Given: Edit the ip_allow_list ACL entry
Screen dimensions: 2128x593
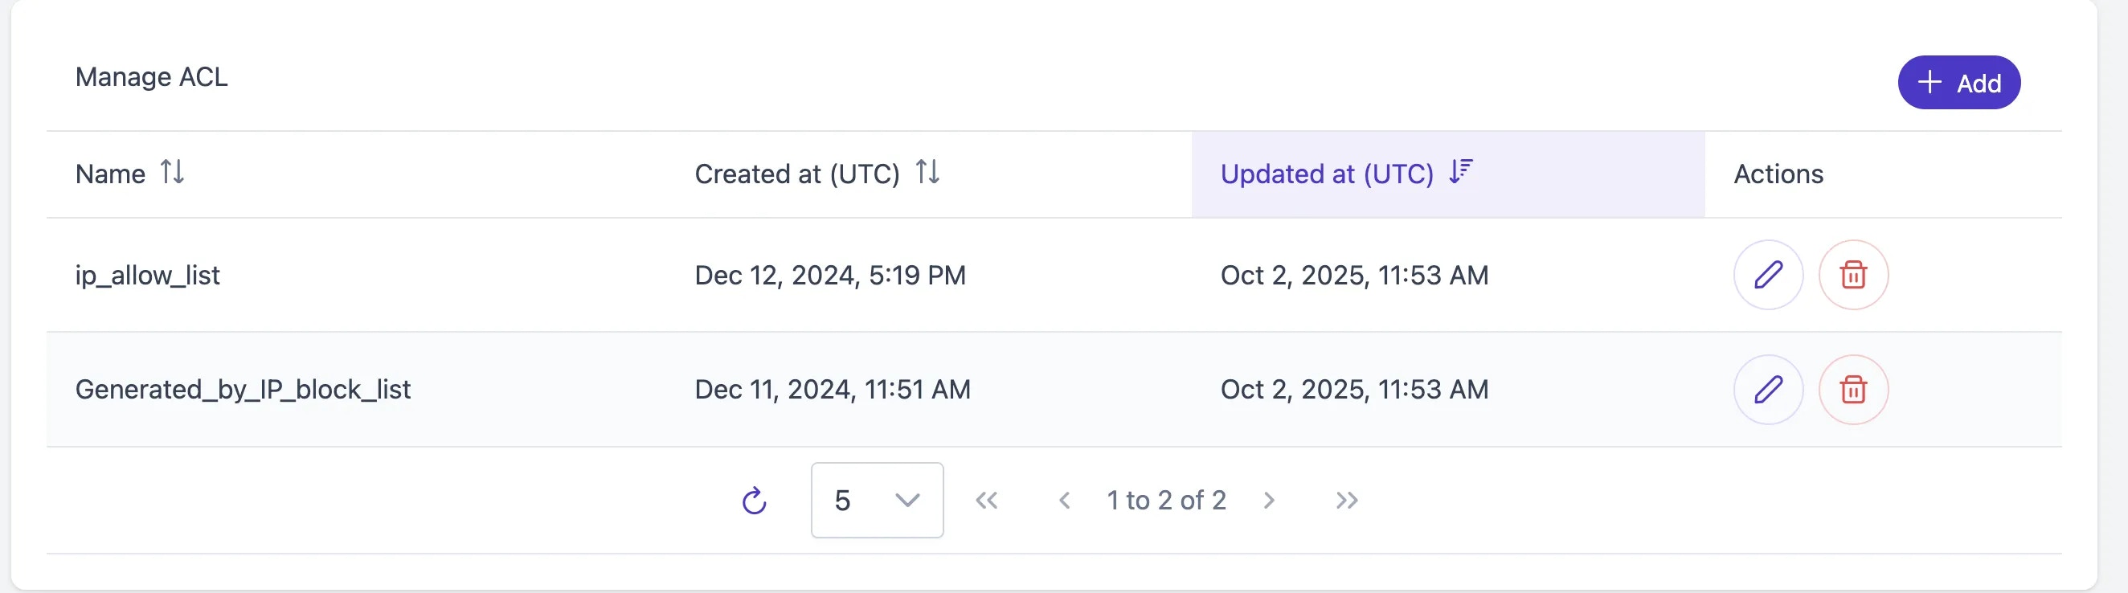Looking at the screenshot, I should [x=1768, y=275].
